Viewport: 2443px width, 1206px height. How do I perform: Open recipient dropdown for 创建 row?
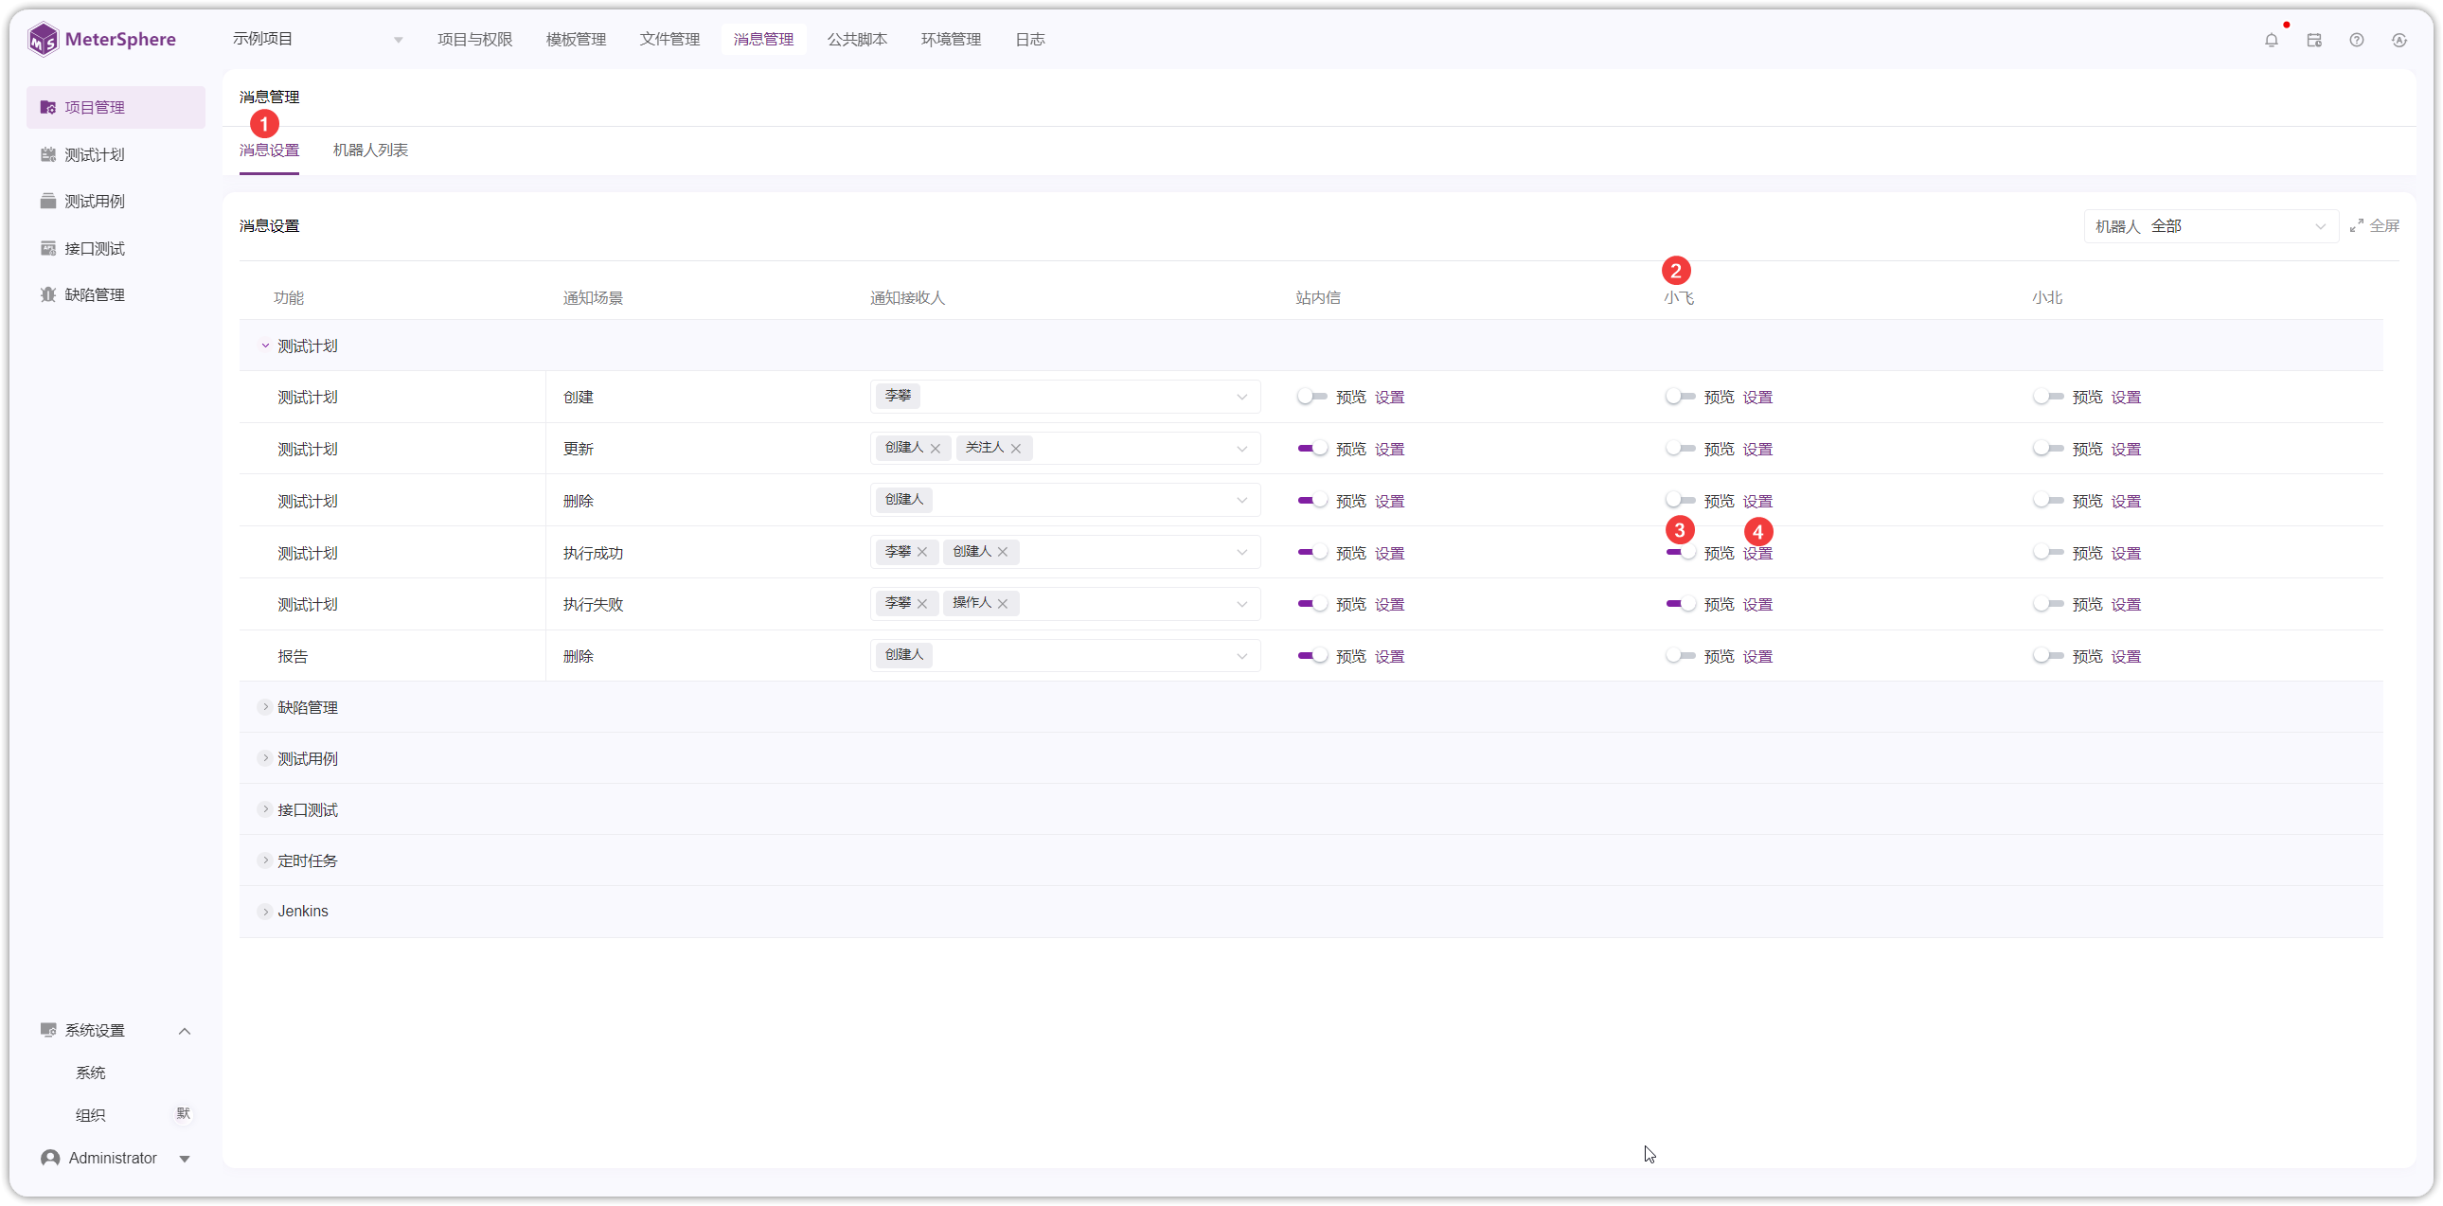point(1065,397)
